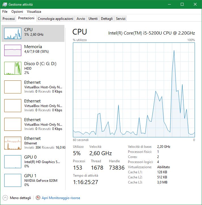Switch to the Processi tab
This screenshot has width=202, height=205.
(9, 19)
